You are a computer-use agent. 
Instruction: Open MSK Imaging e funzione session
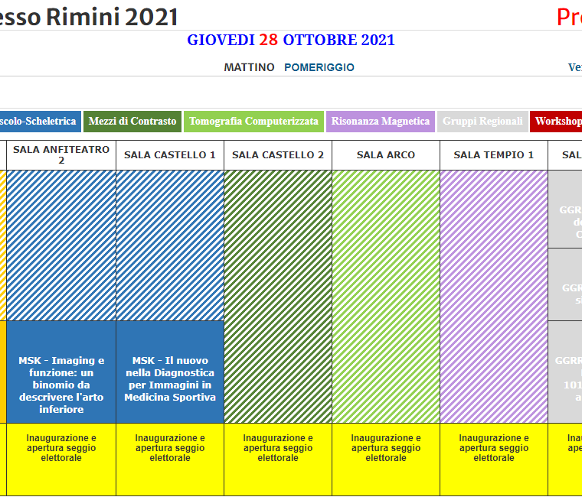[x=61, y=385]
